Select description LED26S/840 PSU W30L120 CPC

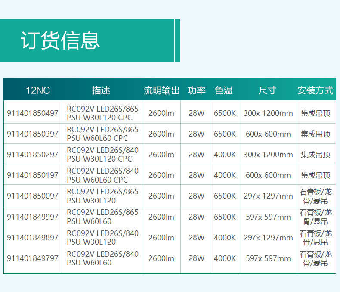[x=102, y=155]
